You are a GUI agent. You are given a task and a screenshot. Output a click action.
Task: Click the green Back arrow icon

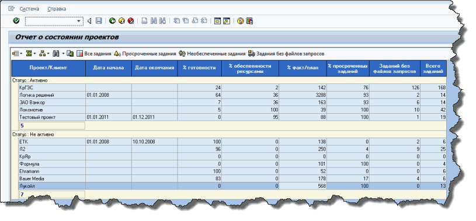[113, 21]
